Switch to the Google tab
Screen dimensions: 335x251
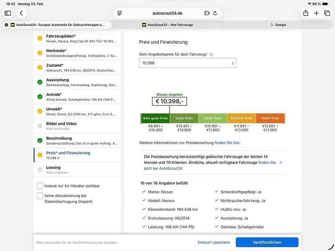pos(278,25)
